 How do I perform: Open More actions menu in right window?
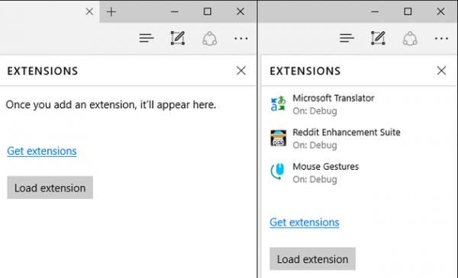coord(441,39)
